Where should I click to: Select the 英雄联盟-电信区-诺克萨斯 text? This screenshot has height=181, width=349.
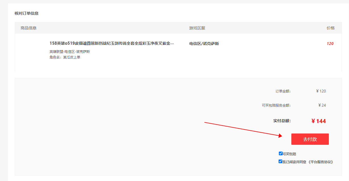click(x=70, y=52)
